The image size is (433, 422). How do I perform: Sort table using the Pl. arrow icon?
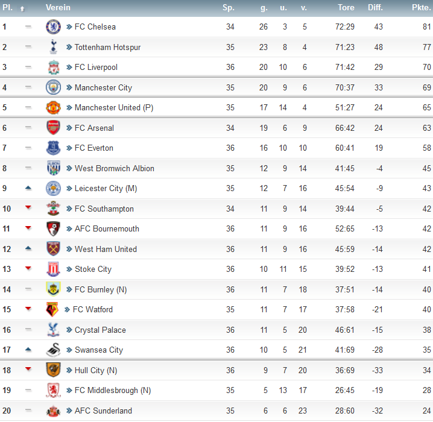[x=22, y=9]
